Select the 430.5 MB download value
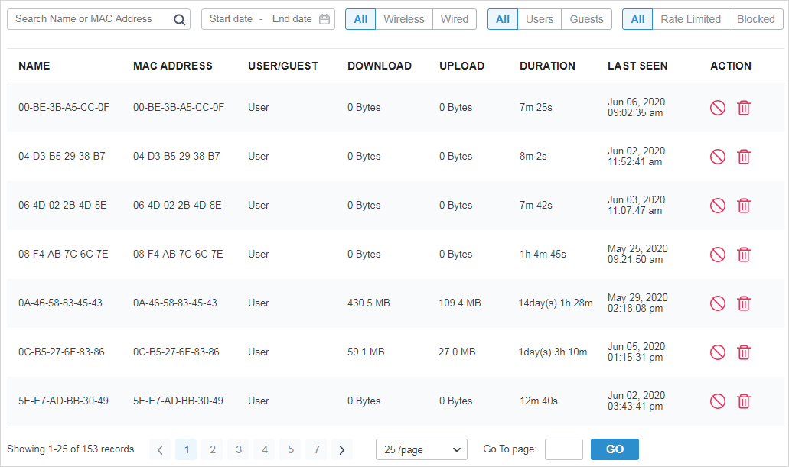Image resolution: width=789 pixels, height=467 pixels. point(368,303)
